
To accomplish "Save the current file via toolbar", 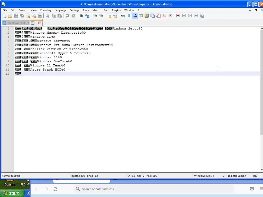I will (16, 16).
